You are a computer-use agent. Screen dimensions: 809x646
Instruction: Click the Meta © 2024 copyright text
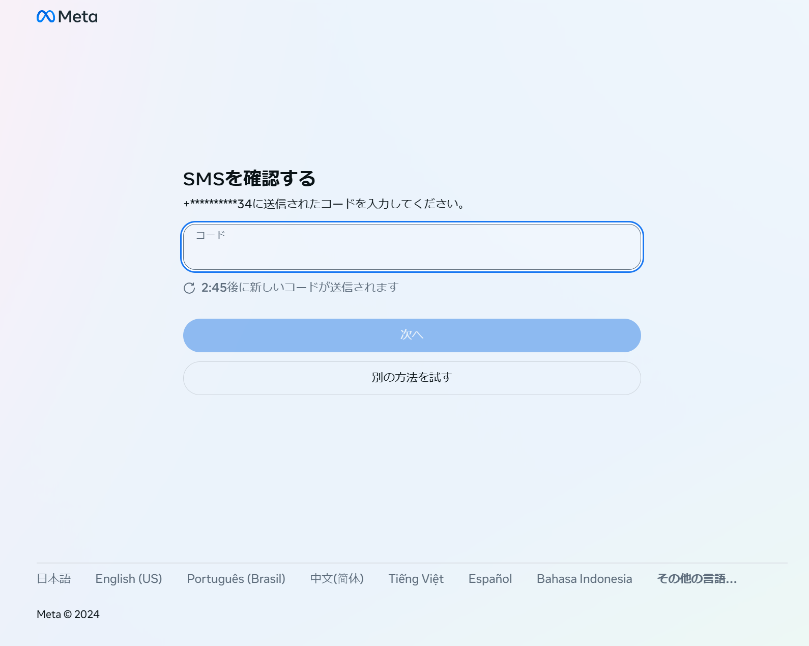tap(68, 614)
